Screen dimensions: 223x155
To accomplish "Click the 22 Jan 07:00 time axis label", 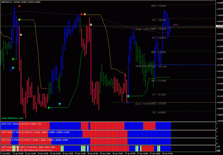I will (x=18, y=154).
